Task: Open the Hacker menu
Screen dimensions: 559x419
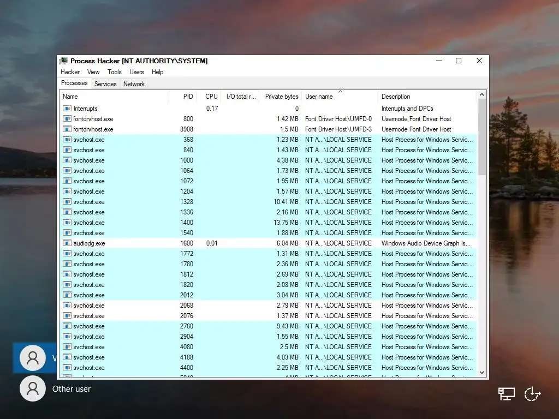Action: (70, 72)
